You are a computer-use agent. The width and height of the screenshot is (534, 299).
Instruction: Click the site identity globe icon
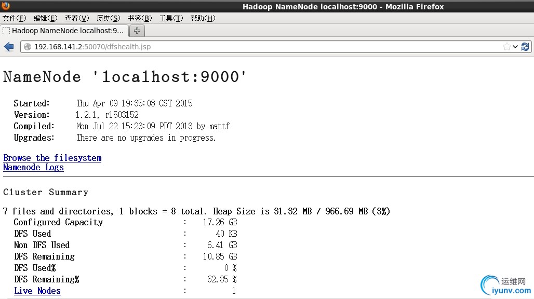click(28, 47)
